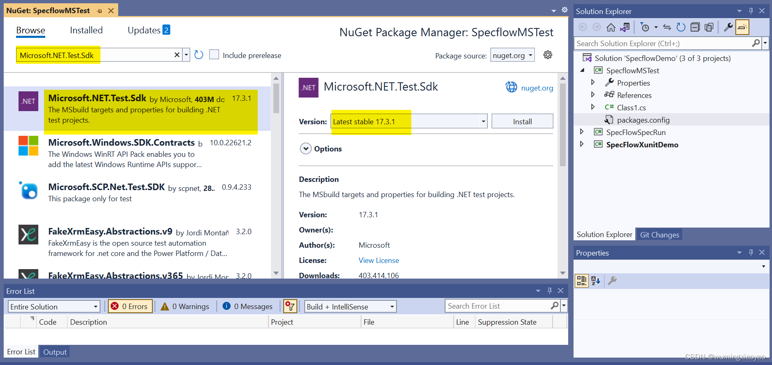Open the Version dropdown Latest stable 17.3.1
This screenshot has width=772, height=365.
[409, 121]
